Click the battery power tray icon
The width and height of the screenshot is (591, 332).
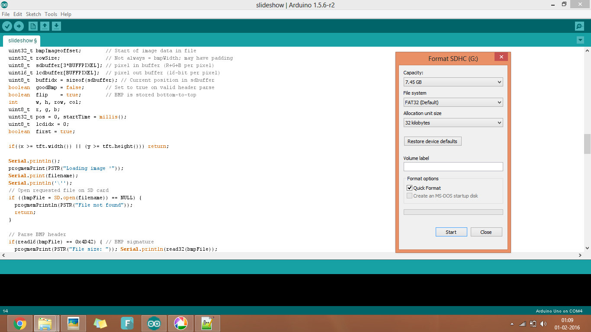coord(533,324)
